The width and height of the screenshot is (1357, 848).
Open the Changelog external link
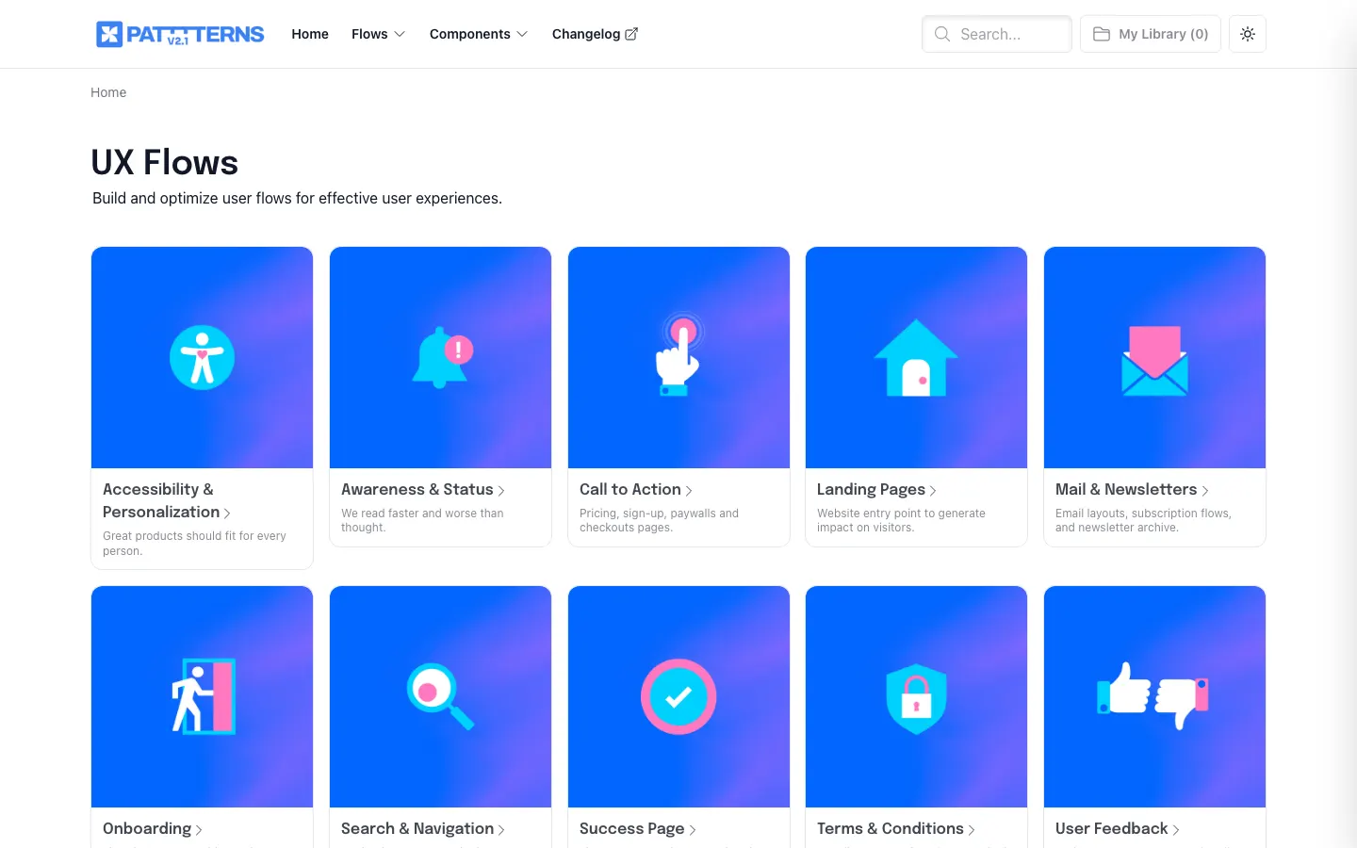point(595,34)
